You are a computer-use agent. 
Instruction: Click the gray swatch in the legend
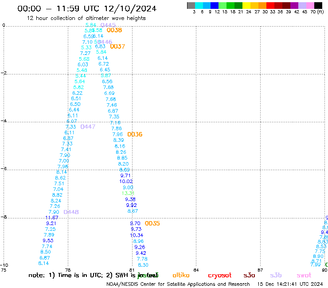(191, 5)
